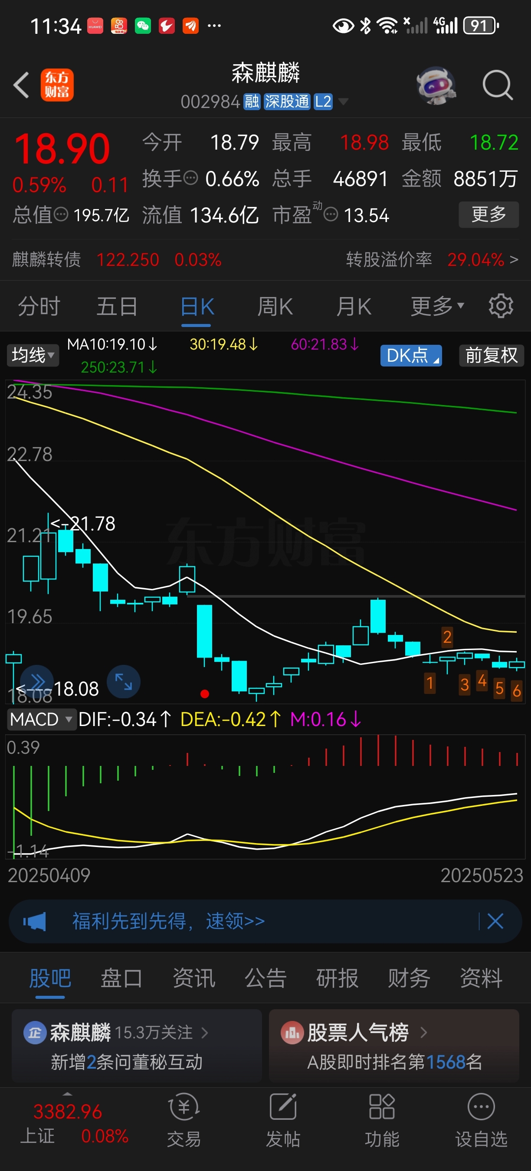This screenshot has width=531, height=1171.
Task: Open 福利先到先得 速领 link
Action: (169, 922)
